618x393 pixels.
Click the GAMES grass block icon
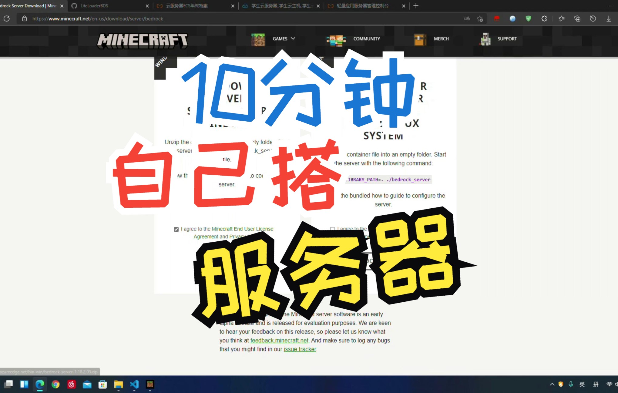coord(258,39)
